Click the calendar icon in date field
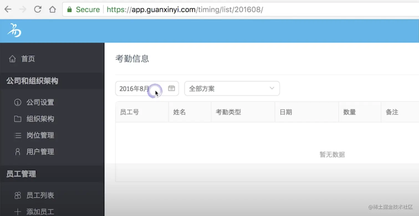 (x=172, y=88)
